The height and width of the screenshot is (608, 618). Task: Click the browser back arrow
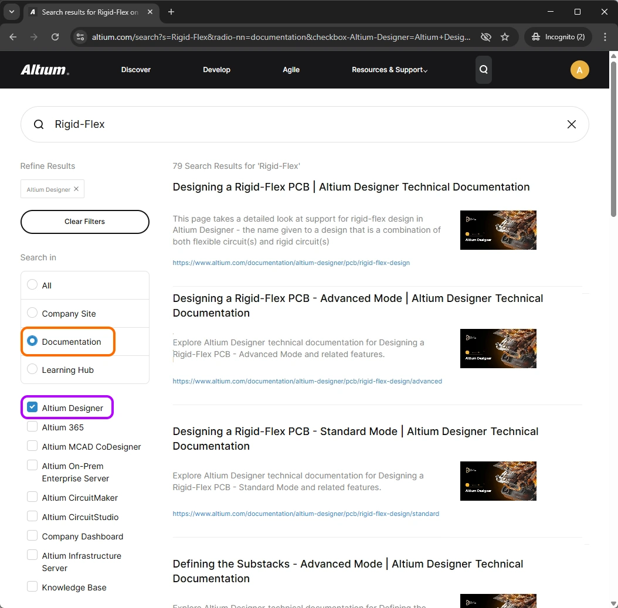point(13,37)
